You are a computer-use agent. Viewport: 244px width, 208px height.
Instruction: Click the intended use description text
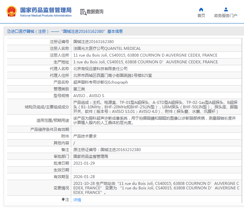pyautogui.click(x=155, y=121)
